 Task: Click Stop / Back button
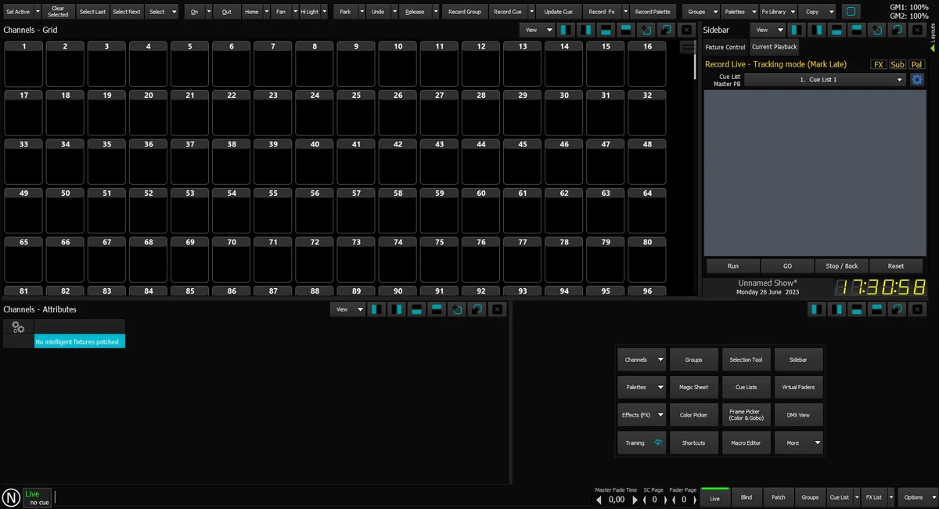pos(842,265)
